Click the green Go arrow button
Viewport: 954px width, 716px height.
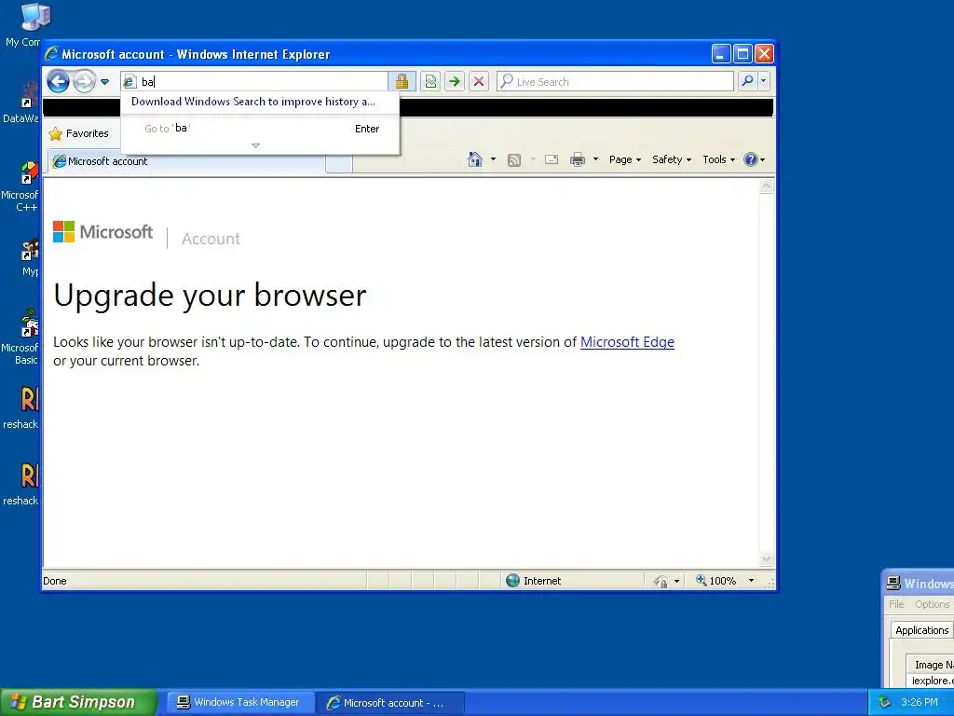point(455,82)
